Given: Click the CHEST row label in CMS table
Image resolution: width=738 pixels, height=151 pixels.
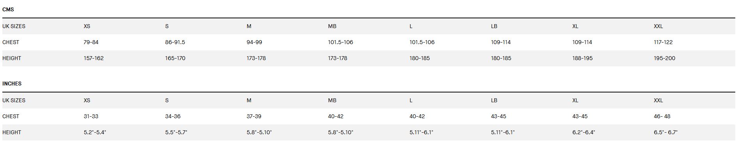Looking at the screenshot, I should tap(11, 42).
